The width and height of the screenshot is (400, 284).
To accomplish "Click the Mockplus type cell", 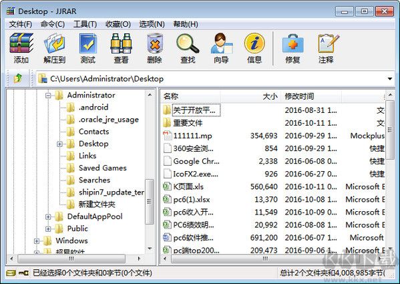I will pos(367,136).
